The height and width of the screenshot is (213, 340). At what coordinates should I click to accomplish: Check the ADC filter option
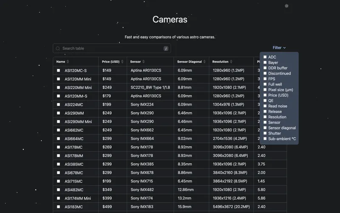265,57
